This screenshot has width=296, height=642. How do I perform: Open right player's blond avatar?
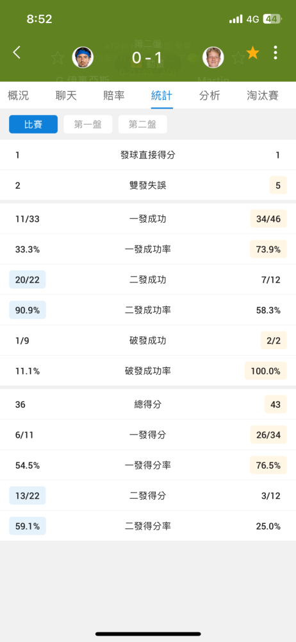pyautogui.click(x=213, y=57)
